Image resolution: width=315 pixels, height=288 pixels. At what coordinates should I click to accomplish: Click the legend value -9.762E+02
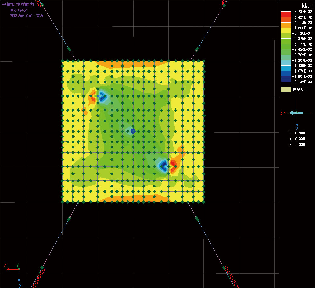click(302, 55)
